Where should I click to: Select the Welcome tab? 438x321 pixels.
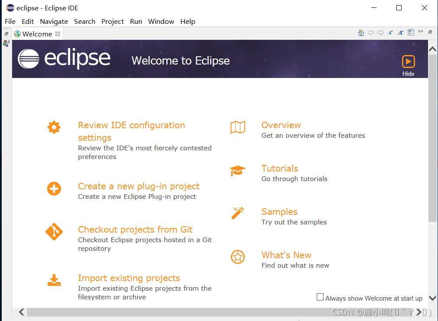tap(37, 34)
